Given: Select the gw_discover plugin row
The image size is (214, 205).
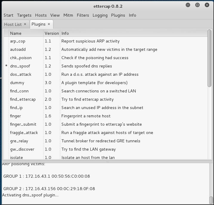Looking at the screenshot, I should [106, 149].
